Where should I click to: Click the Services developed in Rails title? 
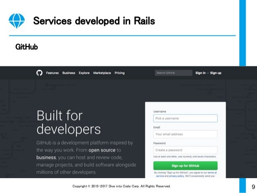(x=94, y=21)
